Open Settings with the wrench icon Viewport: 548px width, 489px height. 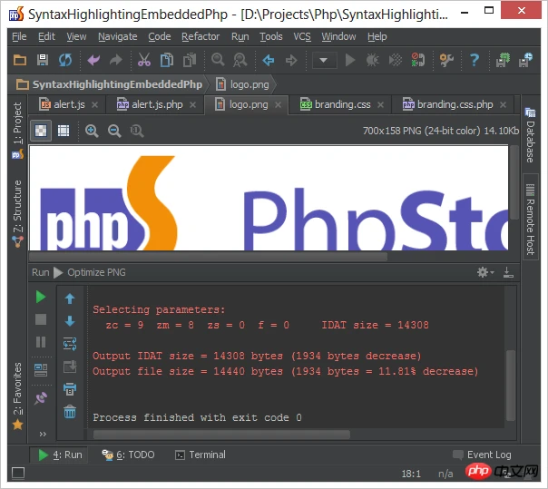(446, 60)
